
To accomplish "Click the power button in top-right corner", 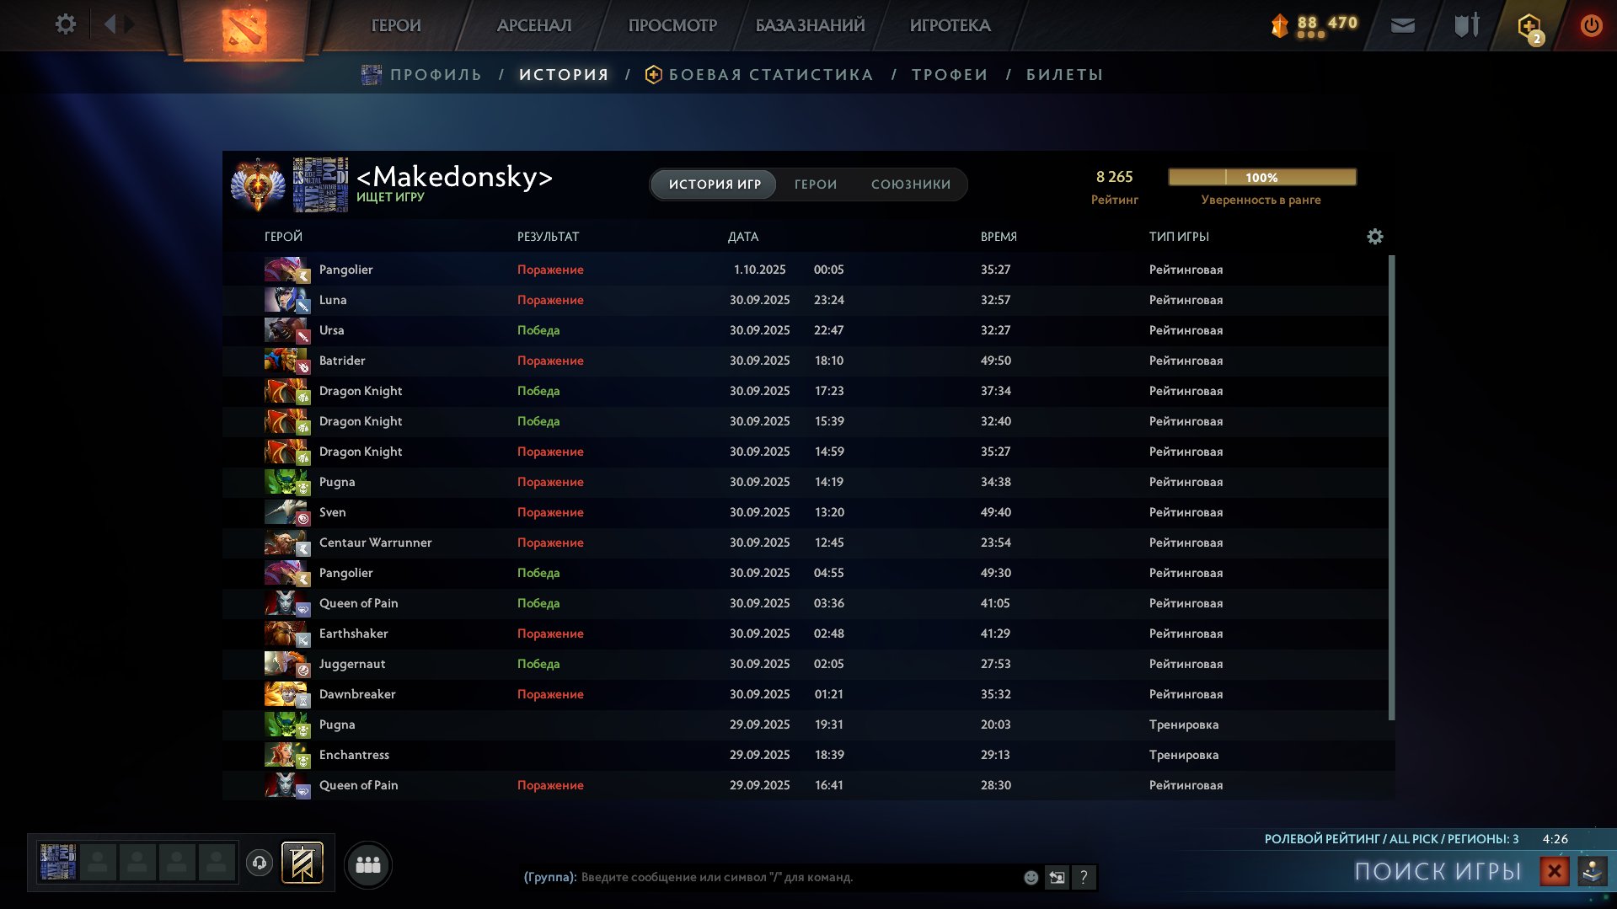I will (1591, 25).
